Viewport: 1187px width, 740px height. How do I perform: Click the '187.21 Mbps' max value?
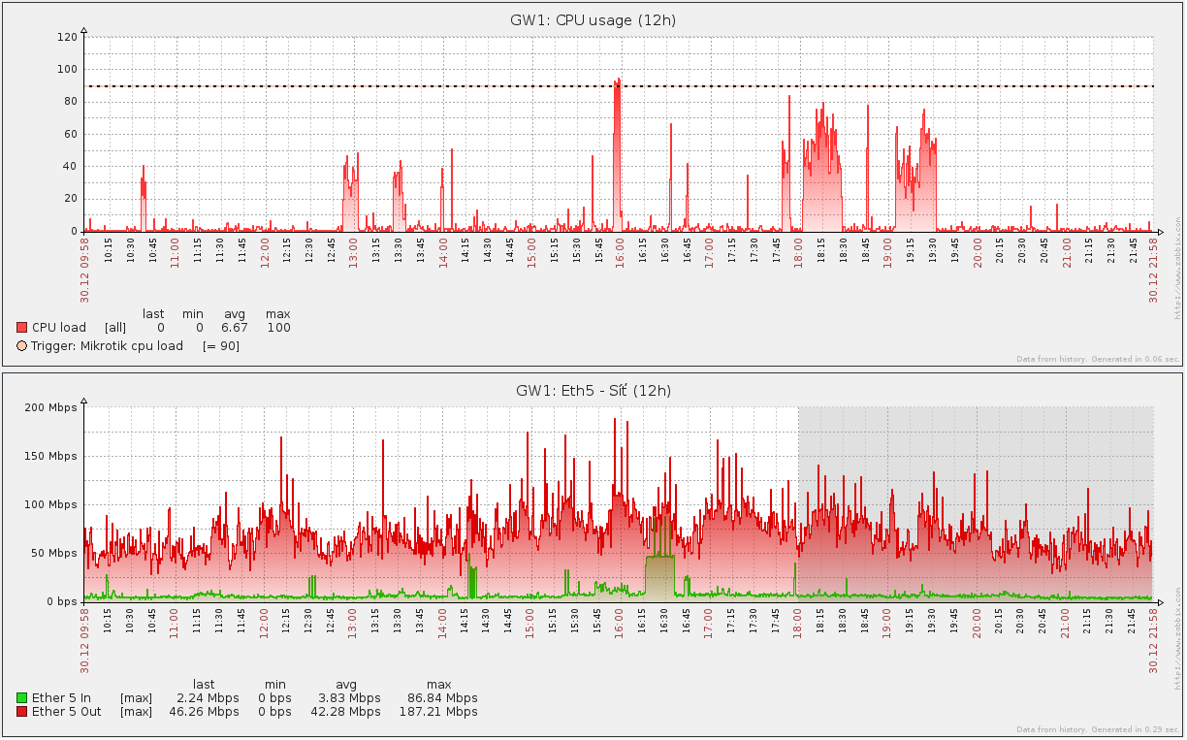[x=438, y=712]
